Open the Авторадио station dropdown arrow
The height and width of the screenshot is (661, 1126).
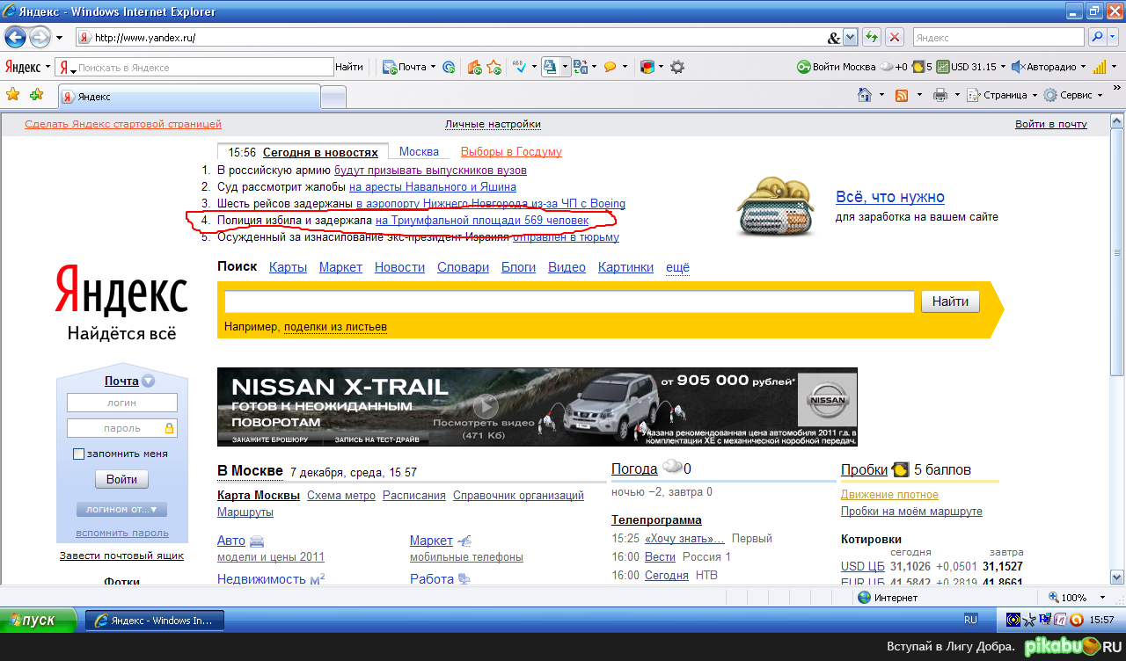[1084, 68]
